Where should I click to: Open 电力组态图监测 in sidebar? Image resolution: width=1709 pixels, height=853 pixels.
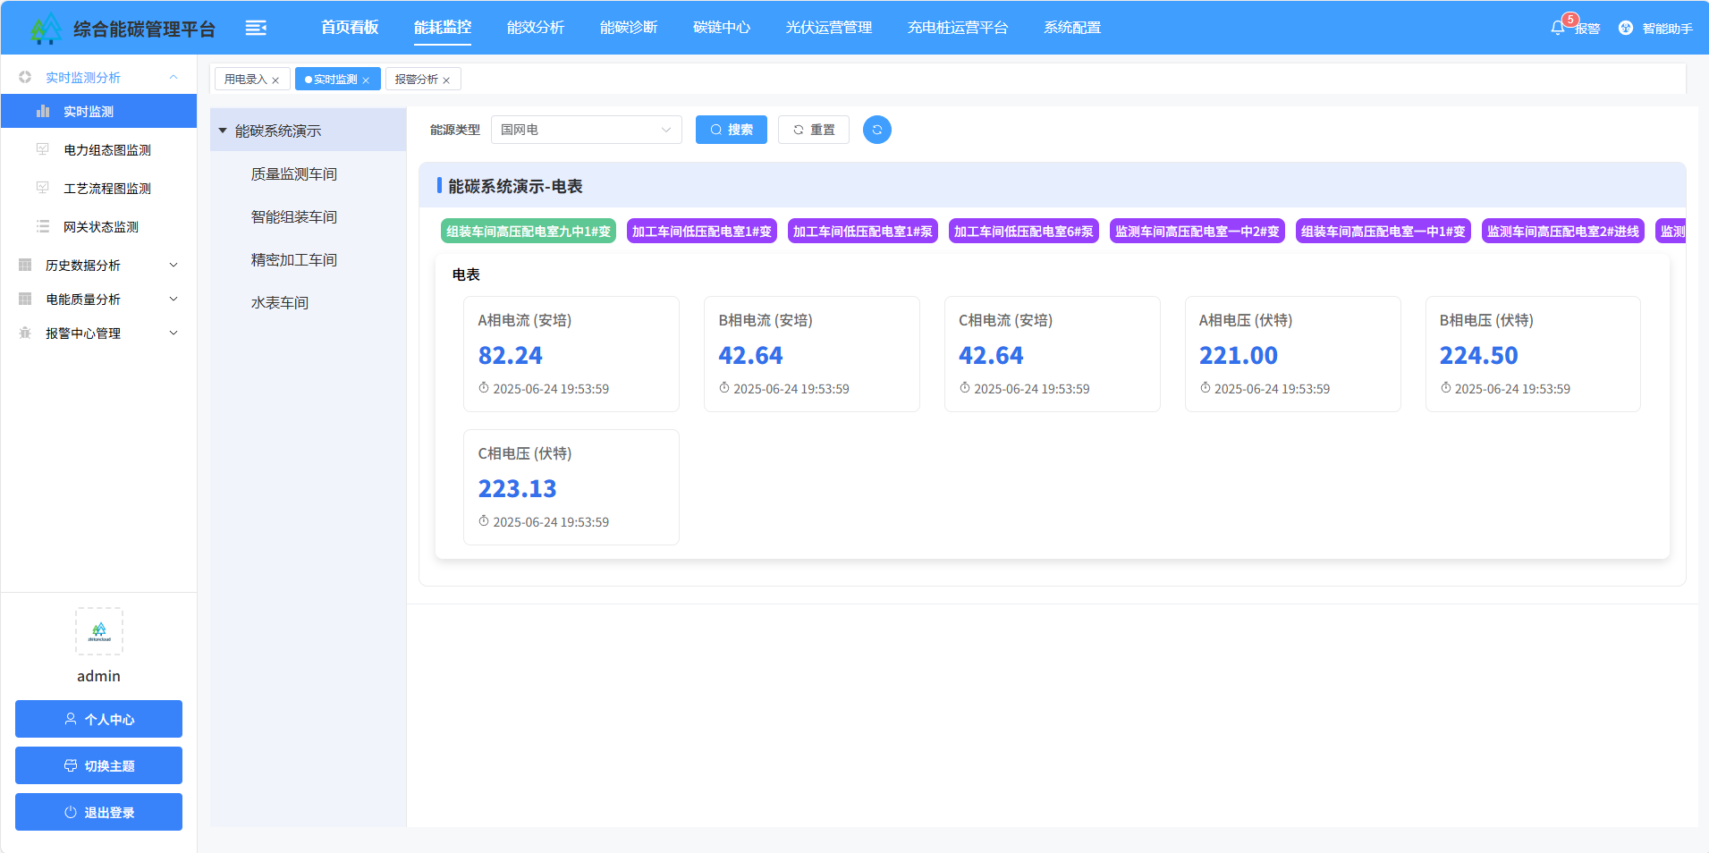(x=106, y=150)
